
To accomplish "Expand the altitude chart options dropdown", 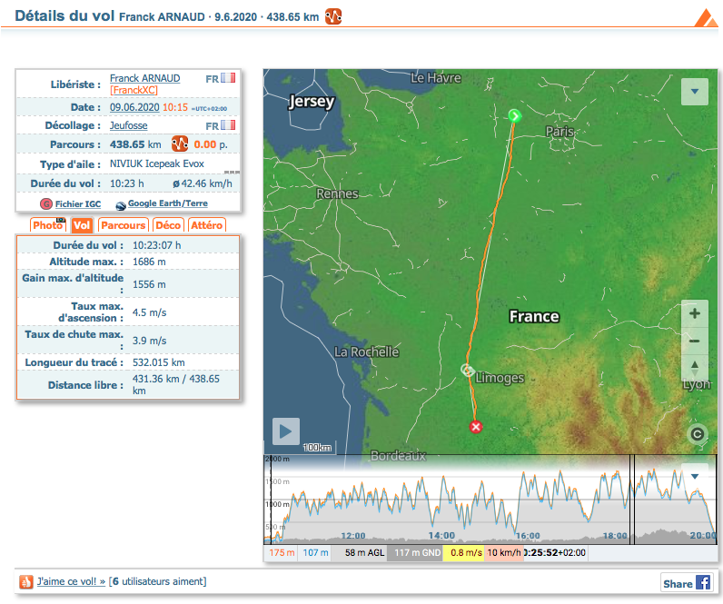I will (695, 476).
